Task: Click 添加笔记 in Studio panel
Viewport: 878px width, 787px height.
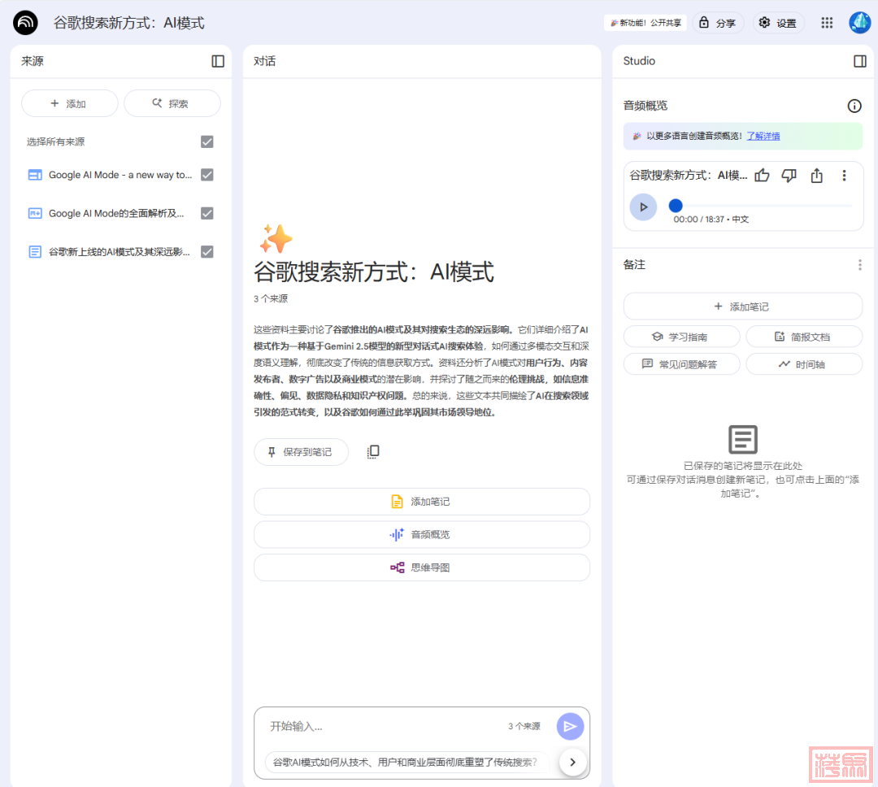Action: pyautogui.click(x=742, y=307)
